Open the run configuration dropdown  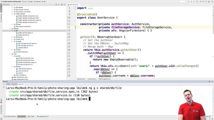click(x=183, y=1)
